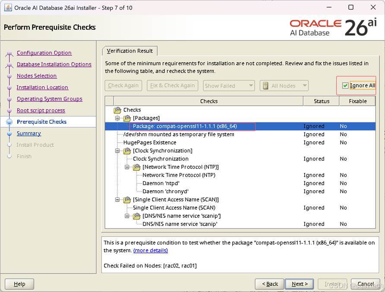Image resolution: width=385 pixels, height=292 pixels.
Task: Go to Operating System Groups step
Action: [49, 99]
